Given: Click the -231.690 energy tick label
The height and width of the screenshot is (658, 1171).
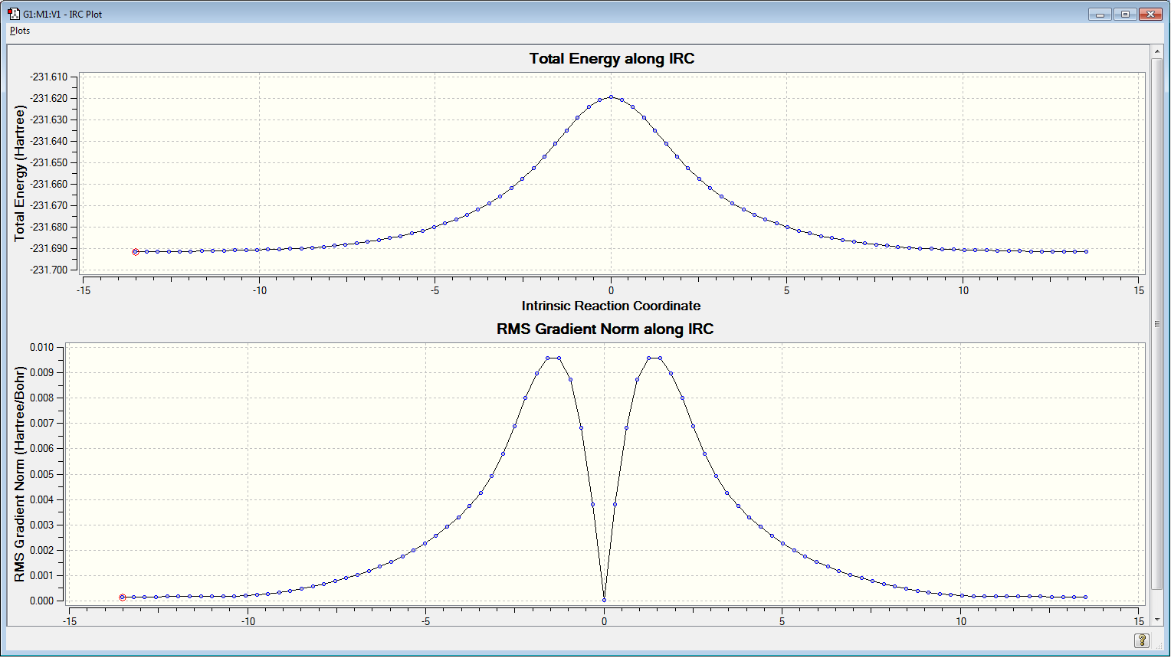Looking at the screenshot, I should tap(48, 248).
